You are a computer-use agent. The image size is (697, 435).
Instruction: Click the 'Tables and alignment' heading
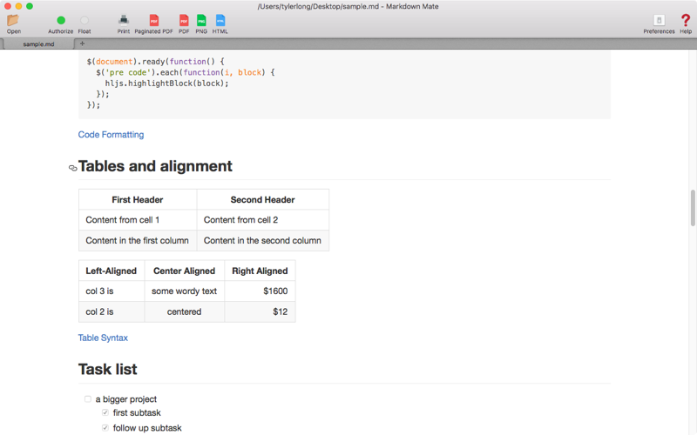click(x=155, y=166)
